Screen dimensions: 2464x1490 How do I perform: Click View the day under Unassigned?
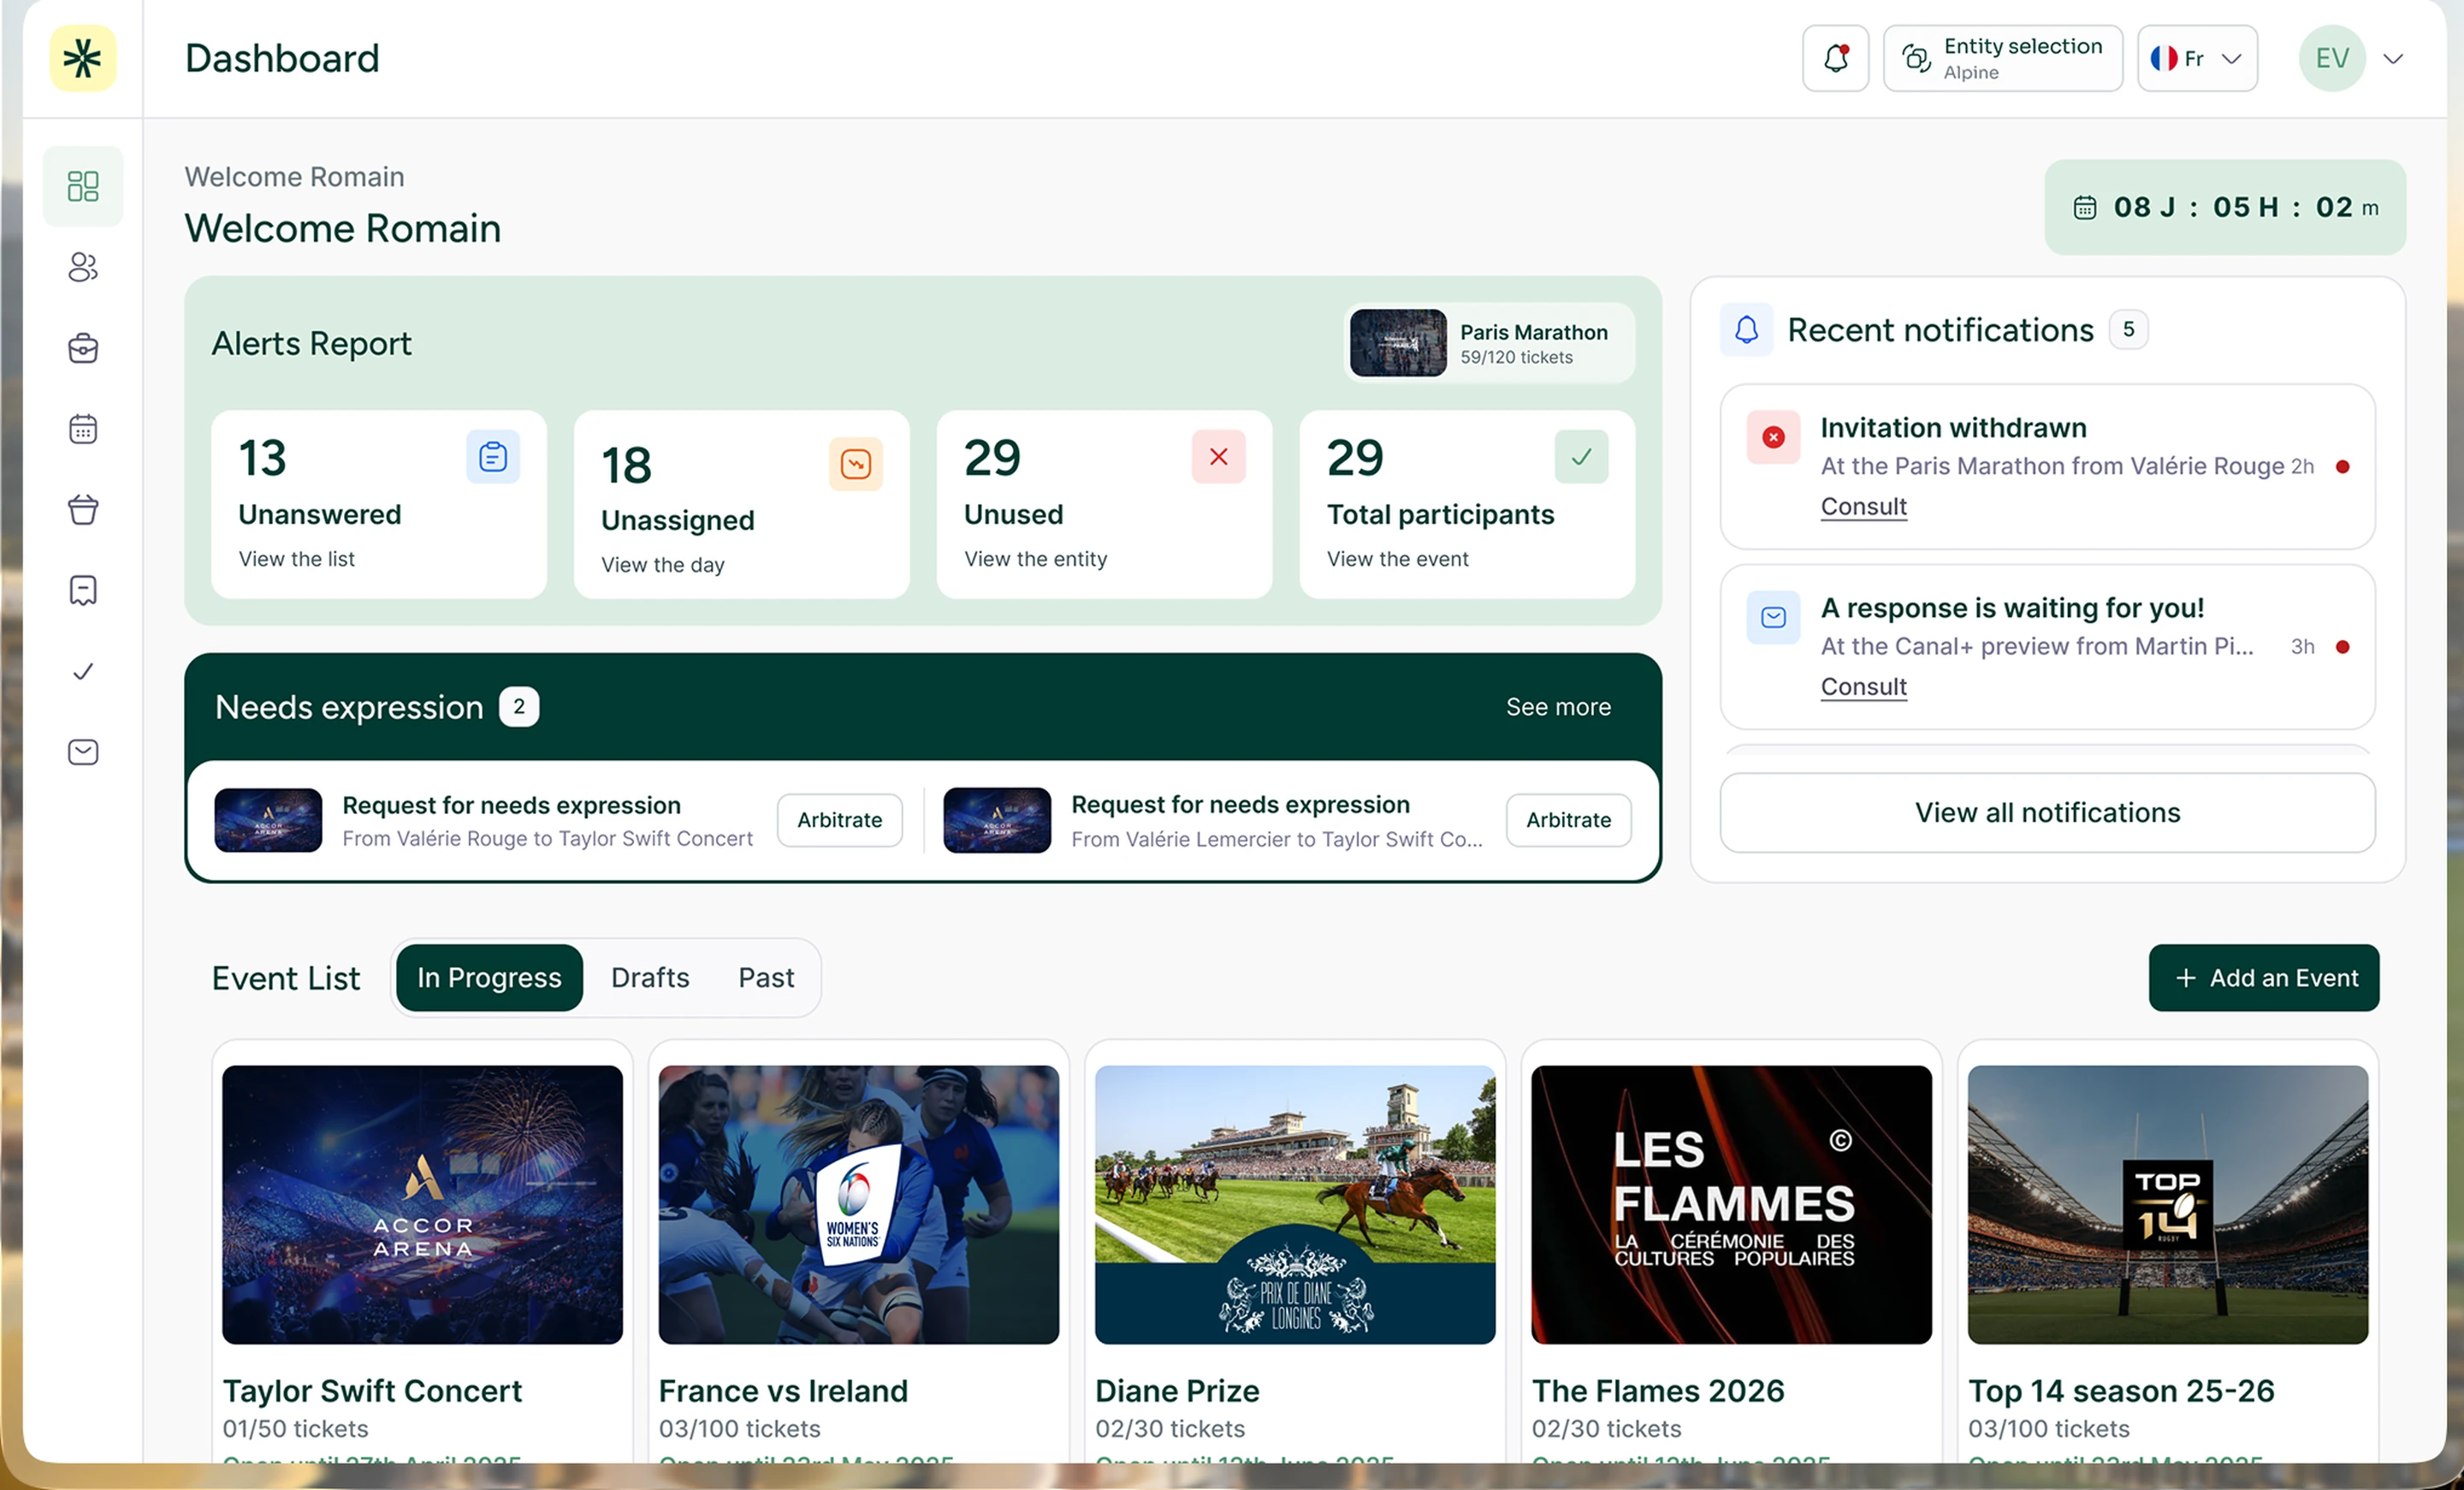pos(662,565)
